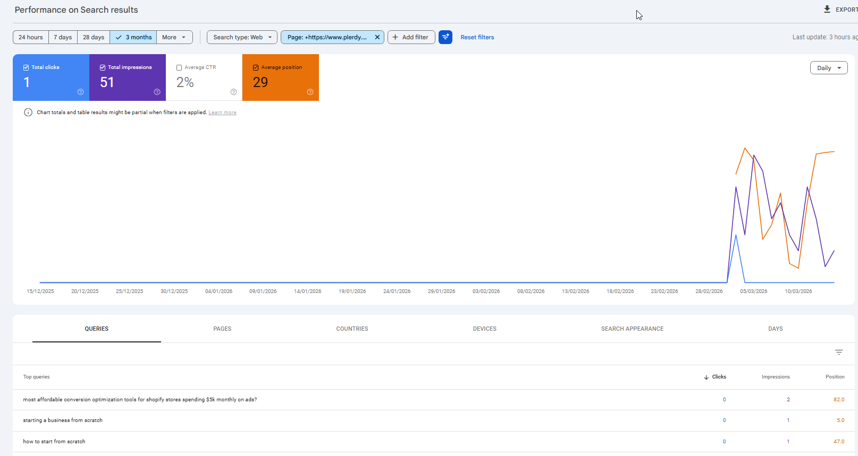Open the table filter rows icon

point(839,352)
